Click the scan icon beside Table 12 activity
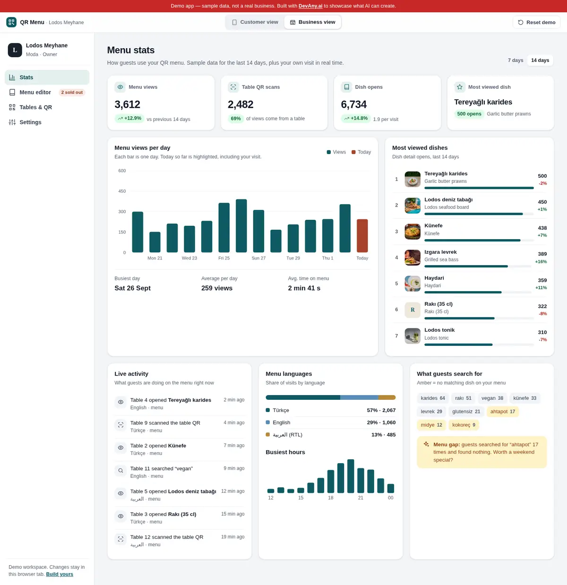This screenshot has width=567, height=585. coord(120,539)
